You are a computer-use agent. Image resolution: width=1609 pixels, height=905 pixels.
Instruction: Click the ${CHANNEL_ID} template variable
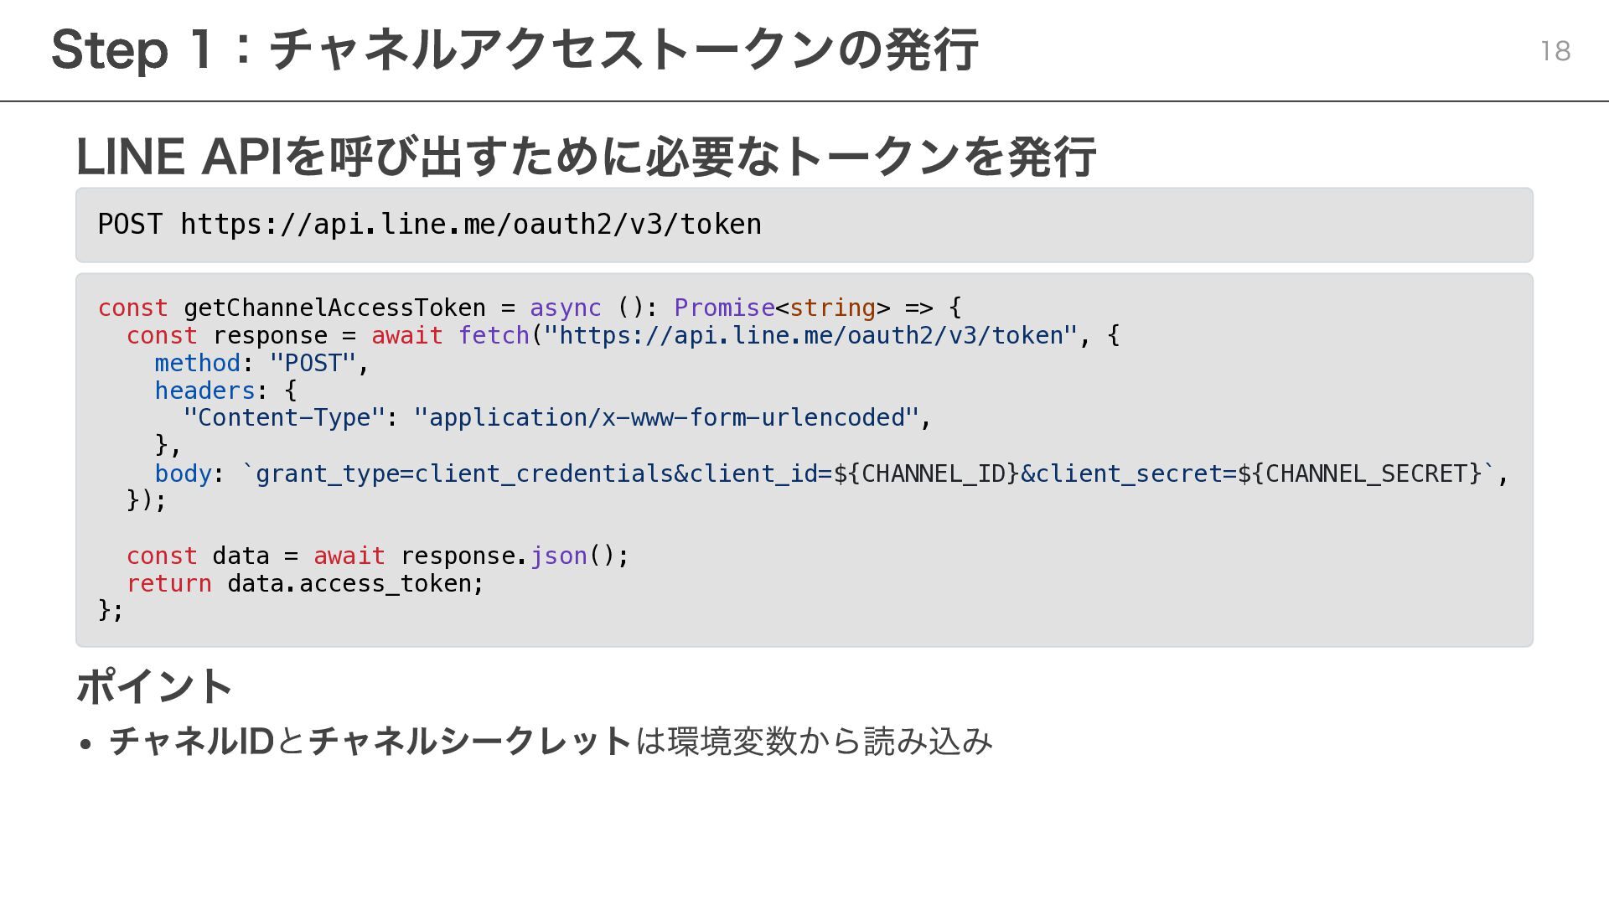925,473
